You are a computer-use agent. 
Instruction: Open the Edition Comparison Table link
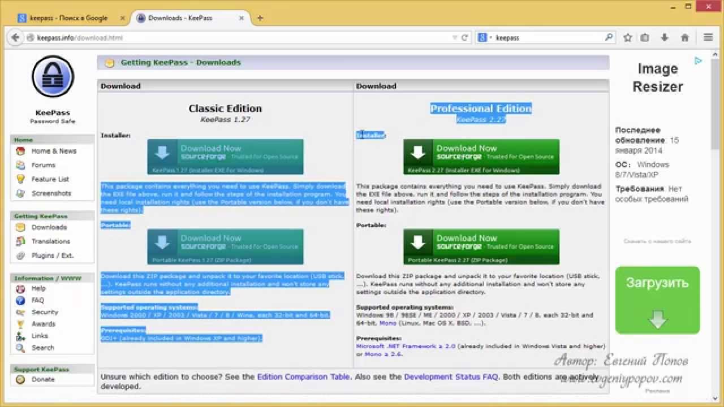(x=304, y=376)
